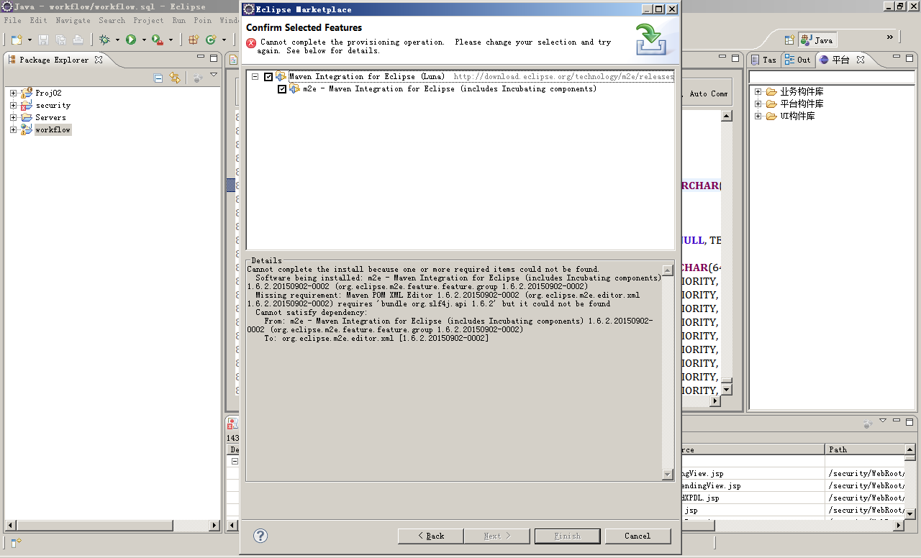Open the Project menu
921x558 pixels.
coord(148,21)
